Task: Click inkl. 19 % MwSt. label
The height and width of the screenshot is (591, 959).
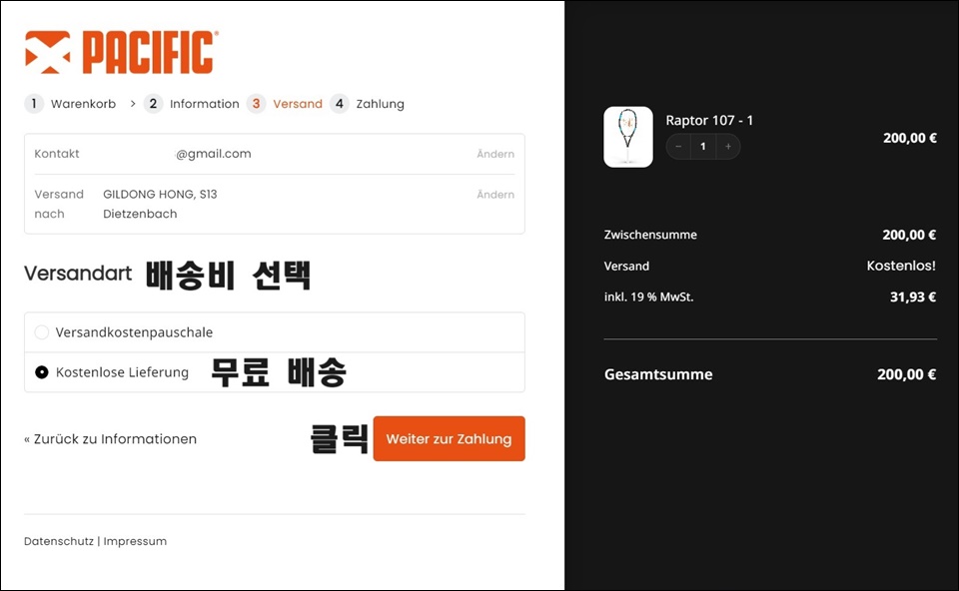Action: click(x=648, y=297)
